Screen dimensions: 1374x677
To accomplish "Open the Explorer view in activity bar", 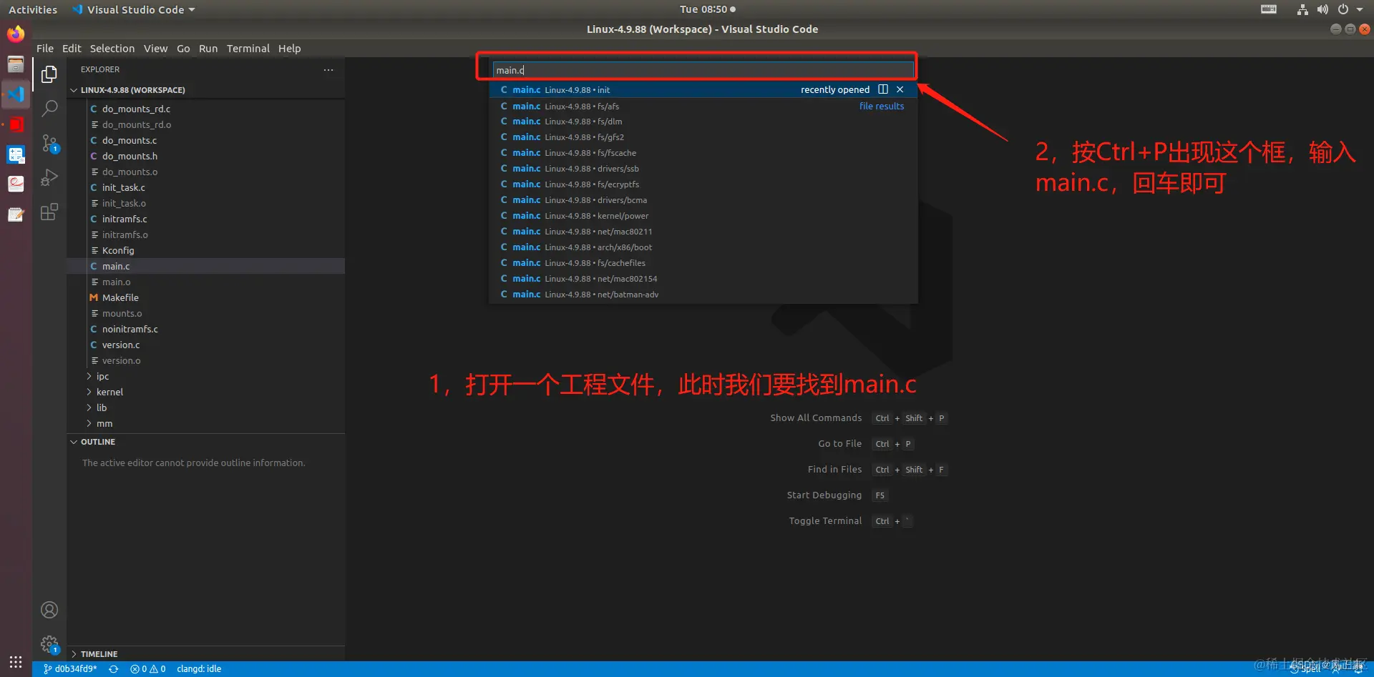I will click(49, 74).
